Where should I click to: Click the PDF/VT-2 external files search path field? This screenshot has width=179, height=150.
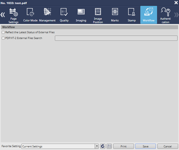pos(116,38)
